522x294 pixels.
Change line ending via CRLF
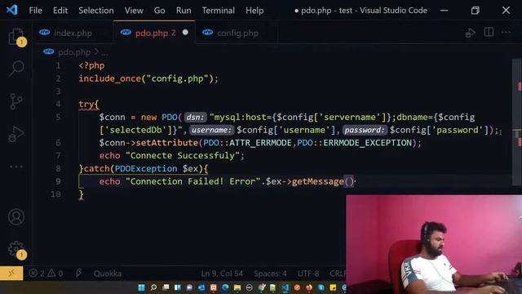338,274
